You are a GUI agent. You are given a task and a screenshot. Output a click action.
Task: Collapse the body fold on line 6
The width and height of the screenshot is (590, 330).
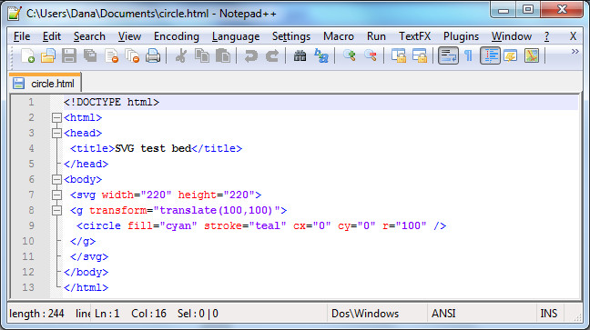[x=56, y=179]
